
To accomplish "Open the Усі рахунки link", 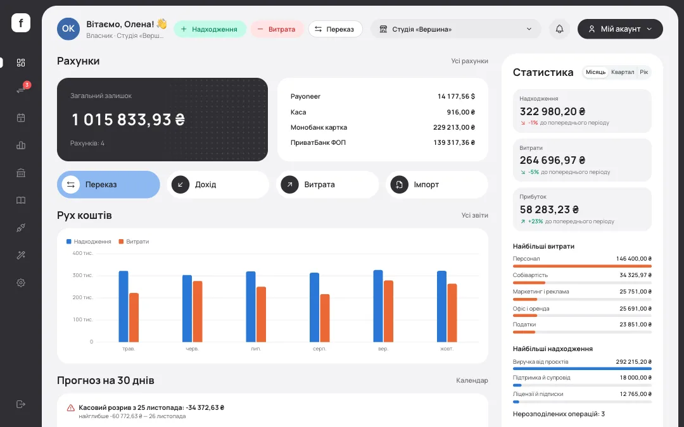I will click(469, 61).
